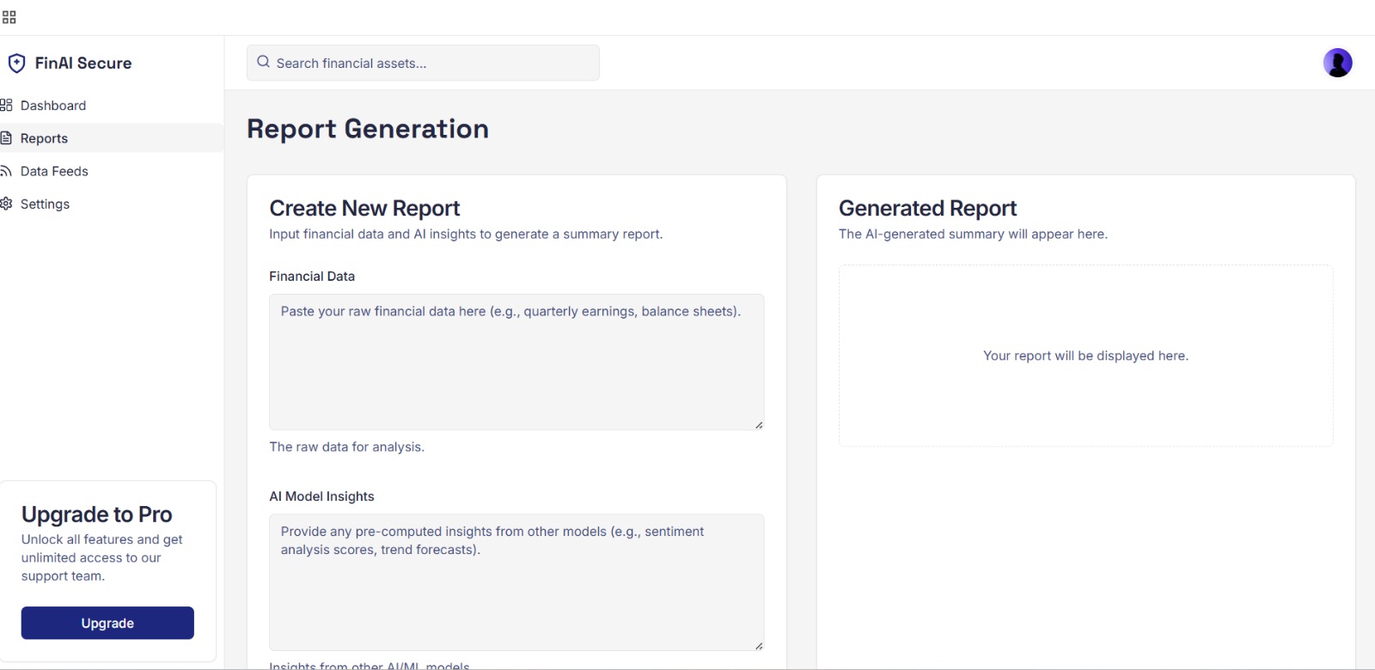
Task: Click into the Financial Data text area
Action: point(516,369)
